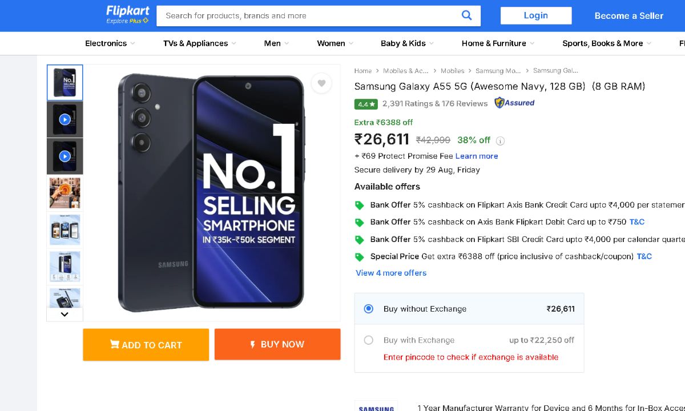Open View 4 more offers link
The height and width of the screenshot is (411, 685).
point(391,273)
